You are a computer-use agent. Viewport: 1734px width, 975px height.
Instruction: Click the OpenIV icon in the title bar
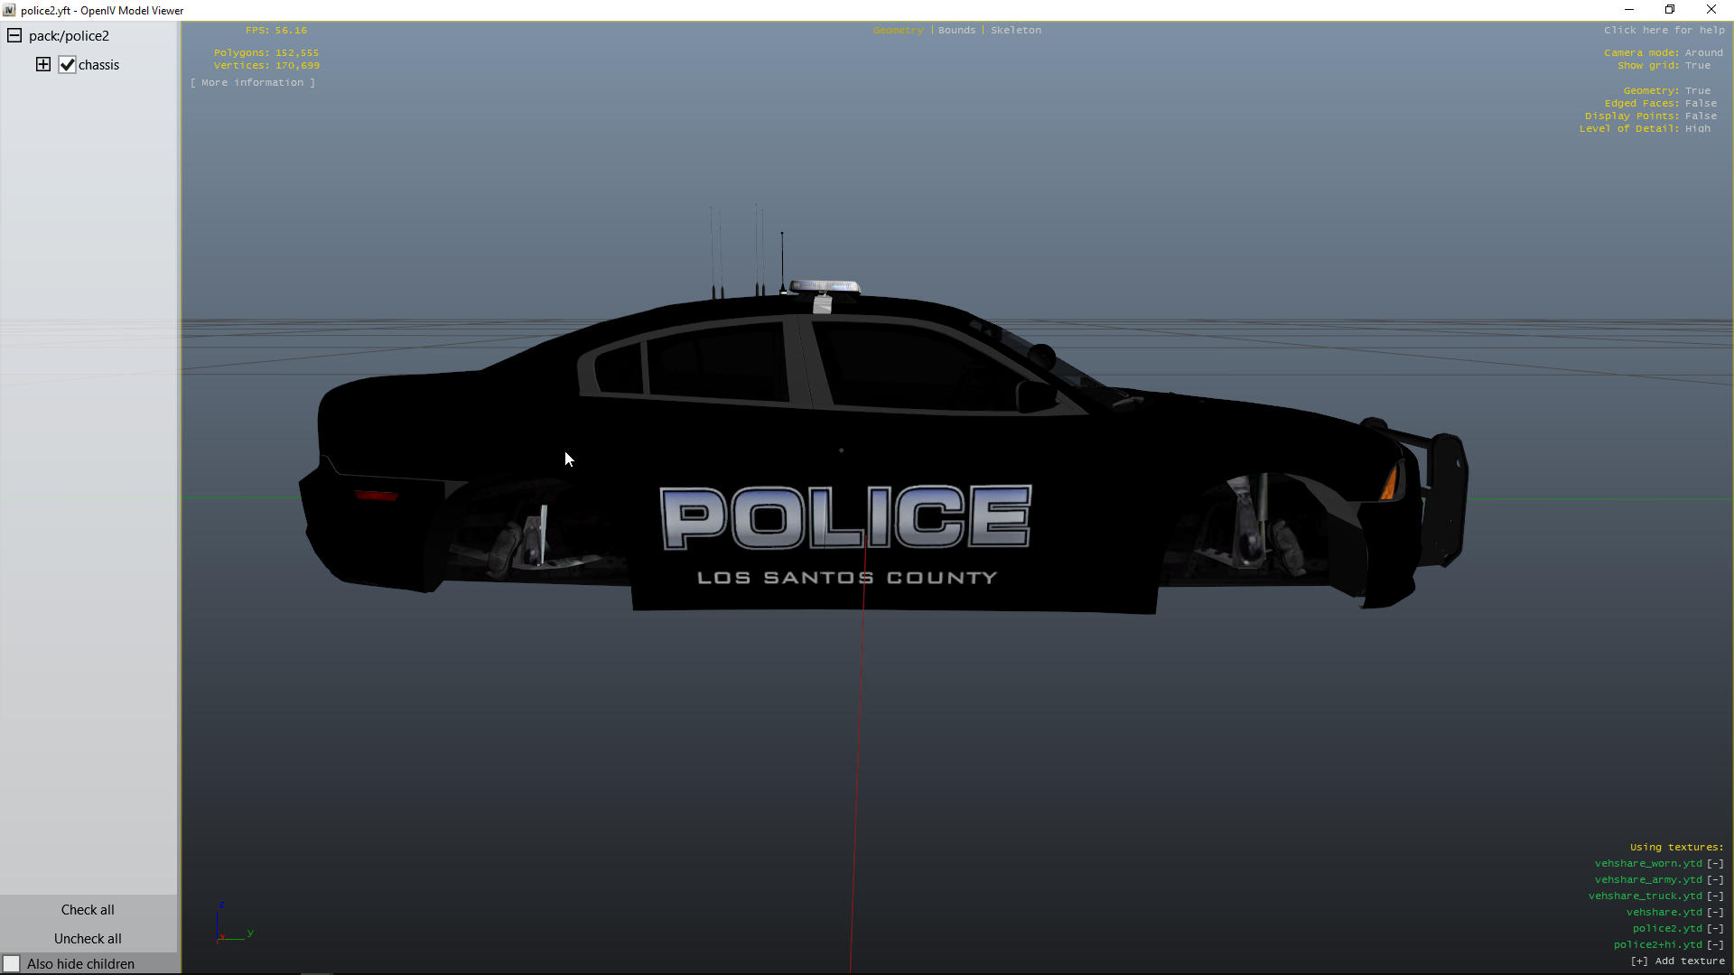[x=9, y=10]
